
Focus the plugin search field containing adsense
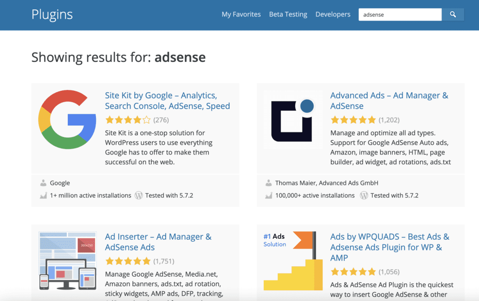click(x=400, y=15)
